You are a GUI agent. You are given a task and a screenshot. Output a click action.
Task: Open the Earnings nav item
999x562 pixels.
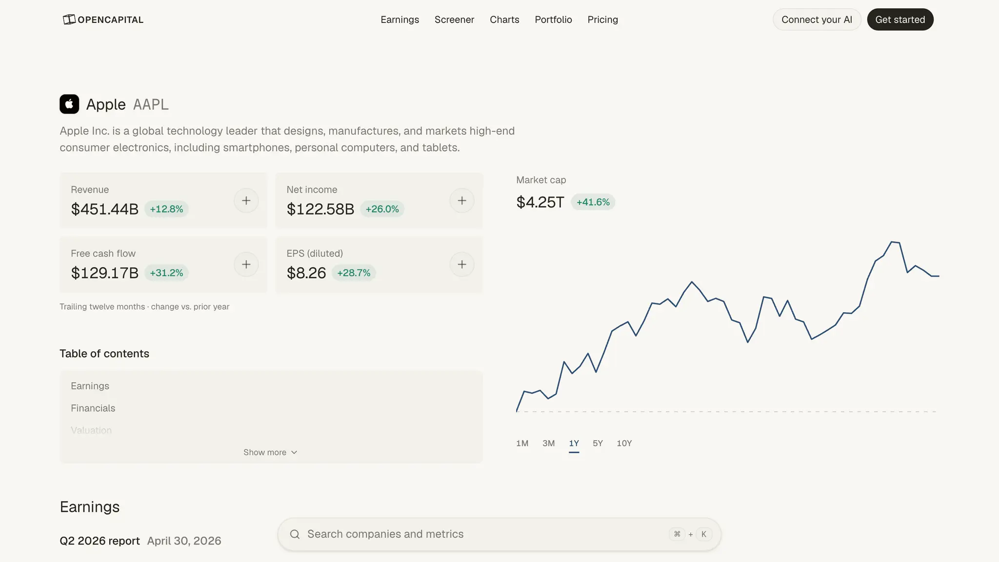[400, 20]
